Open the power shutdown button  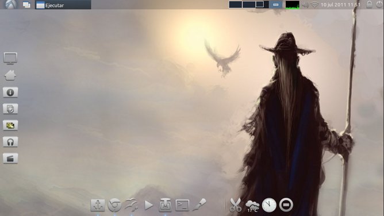tap(379, 5)
